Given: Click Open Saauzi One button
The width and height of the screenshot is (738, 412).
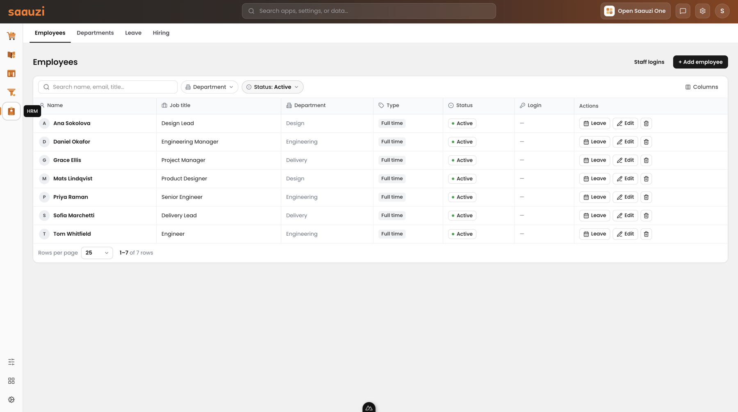Looking at the screenshot, I should pos(635,11).
